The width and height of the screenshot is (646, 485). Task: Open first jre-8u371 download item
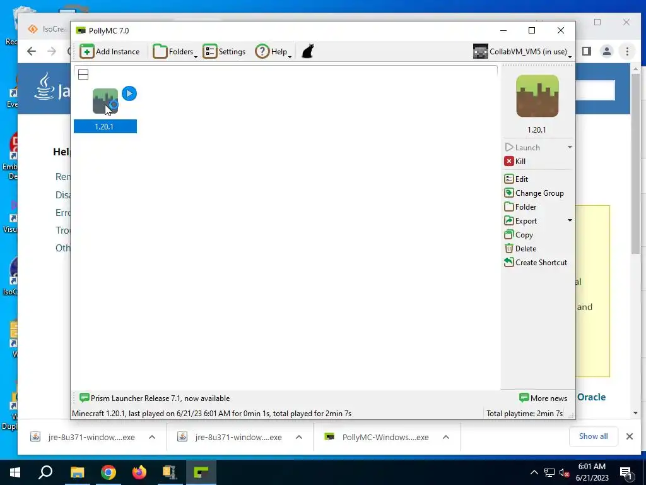[84, 437]
